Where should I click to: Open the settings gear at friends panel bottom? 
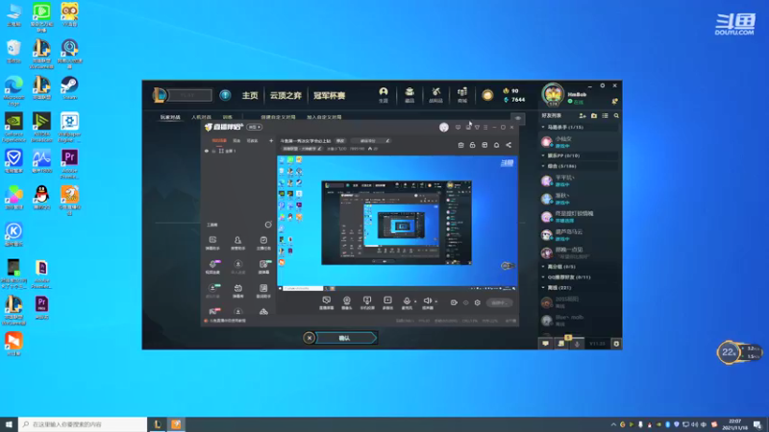pyautogui.click(x=616, y=344)
